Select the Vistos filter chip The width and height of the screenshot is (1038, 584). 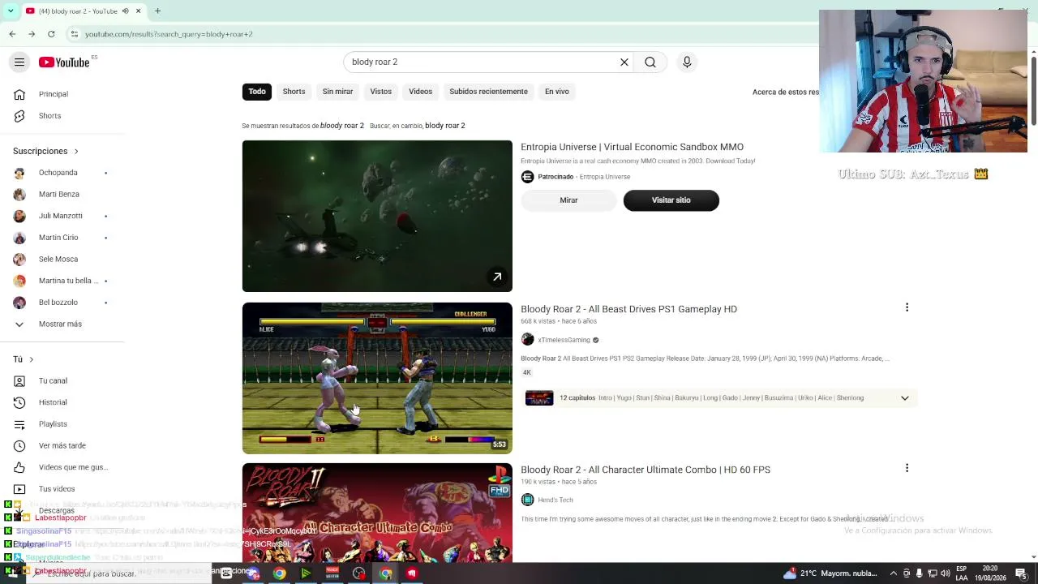pos(380,92)
